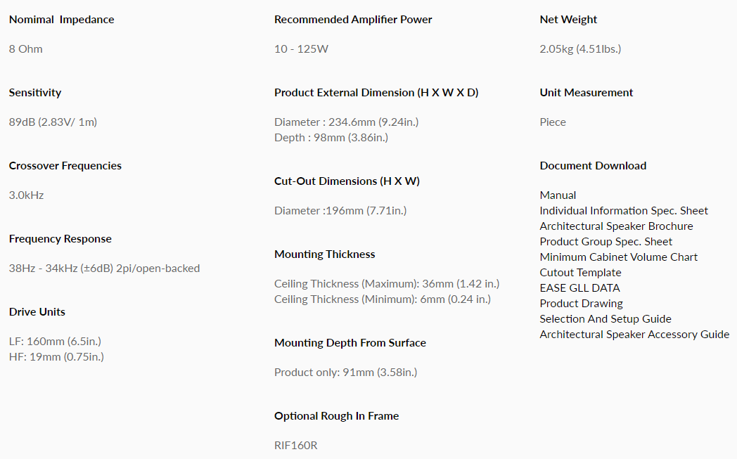View the Minimum Cabinet Volume Chart
The image size is (737, 459).
pos(618,257)
